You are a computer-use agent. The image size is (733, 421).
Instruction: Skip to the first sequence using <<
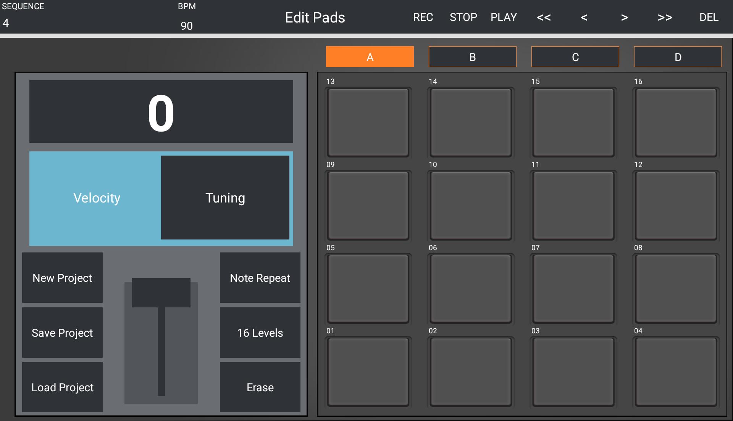coord(543,18)
